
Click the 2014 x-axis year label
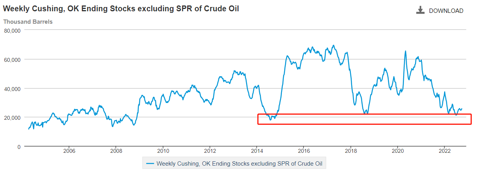pyautogui.click(x=257, y=151)
